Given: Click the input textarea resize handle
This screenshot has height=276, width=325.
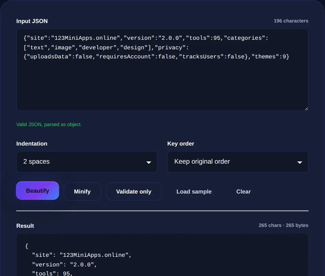Looking at the screenshot, I should coord(306,109).
